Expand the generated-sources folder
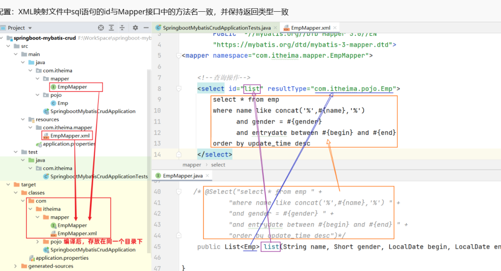The width and height of the screenshot is (501, 271). pos(16,266)
